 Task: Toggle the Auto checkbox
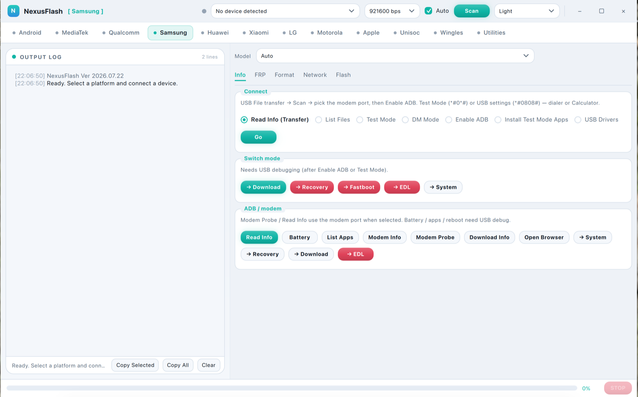click(429, 11)
